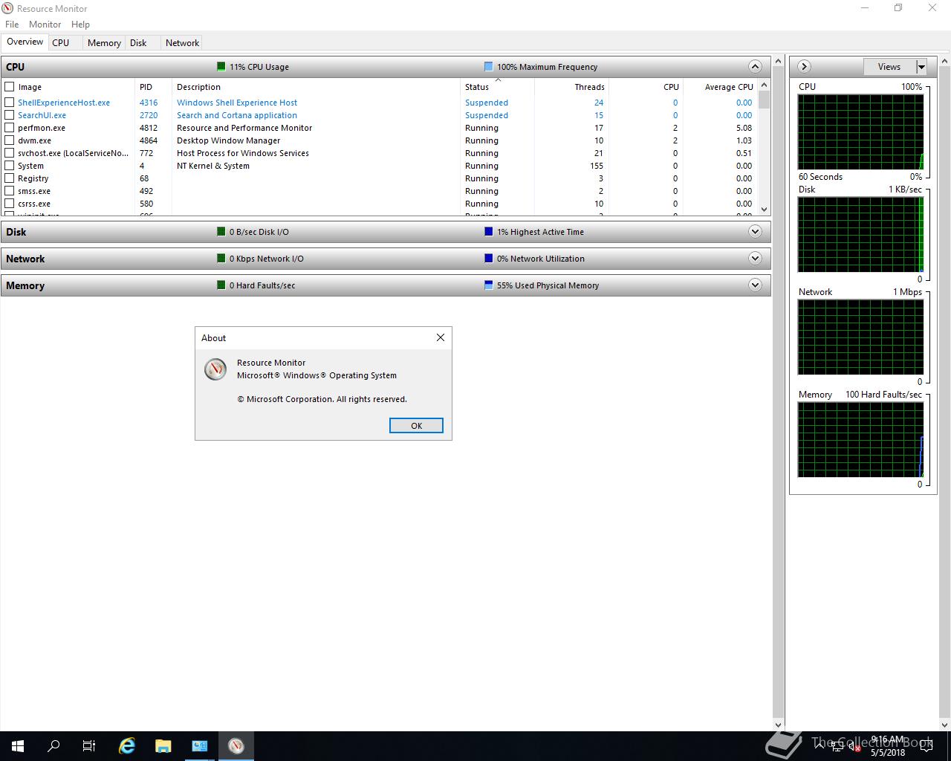Check the dwm.exe process checkbox
Image resolution: width=951 pixels, height=761 pixels.
pos(10,140)
